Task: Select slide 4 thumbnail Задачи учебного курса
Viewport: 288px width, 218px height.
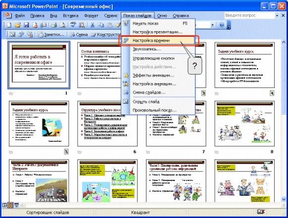Action: 244,65
